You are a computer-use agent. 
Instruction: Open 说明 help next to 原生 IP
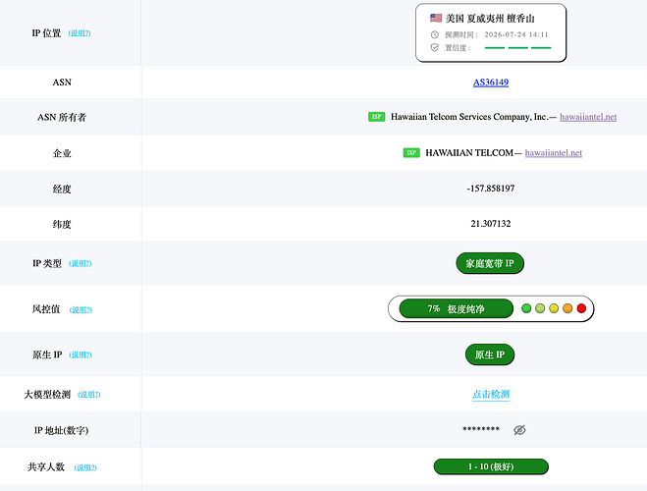point(81,355)
